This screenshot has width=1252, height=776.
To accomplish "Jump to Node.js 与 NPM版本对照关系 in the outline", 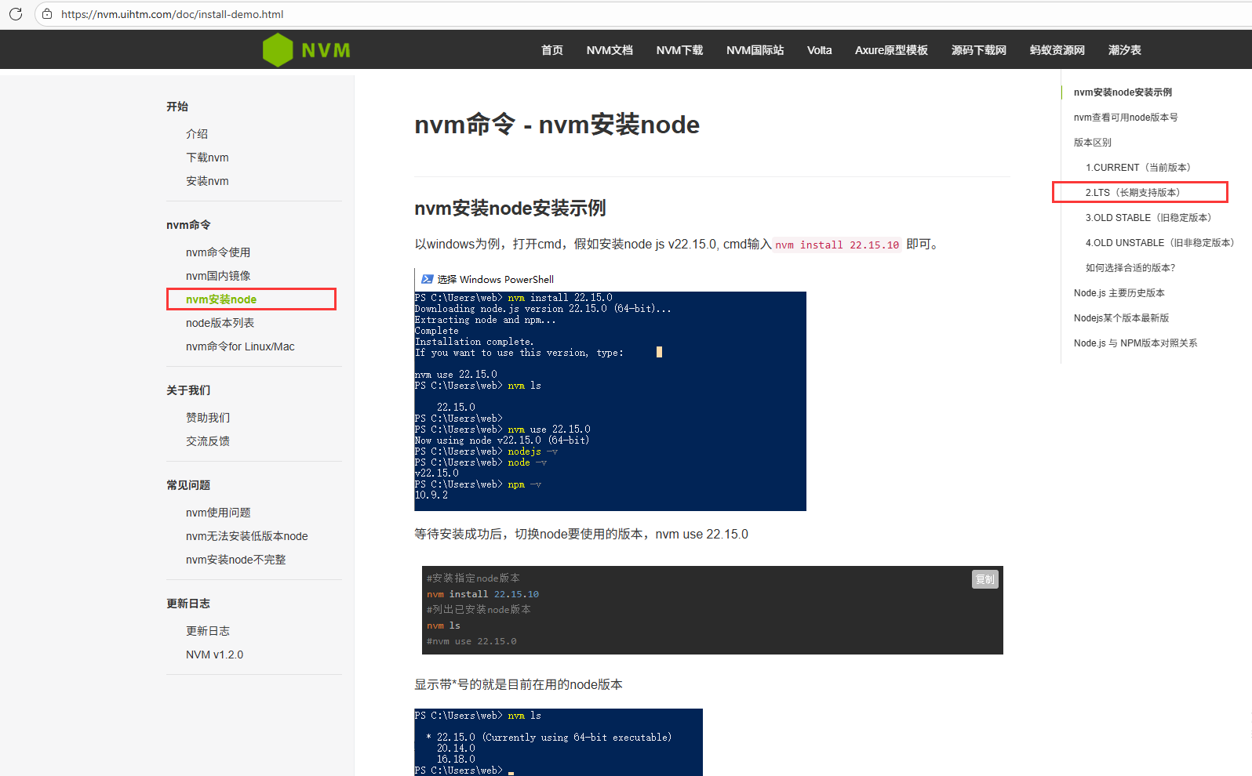I will point(1136,343).
